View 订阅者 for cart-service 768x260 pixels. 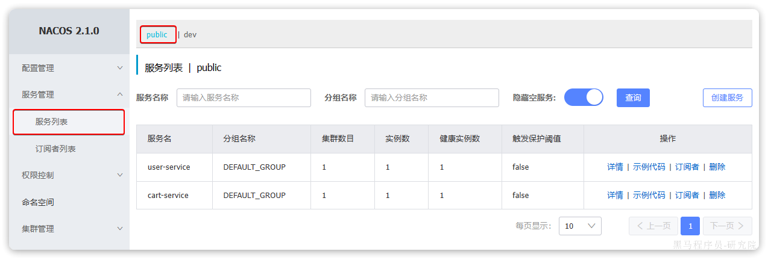coord(687,195)
